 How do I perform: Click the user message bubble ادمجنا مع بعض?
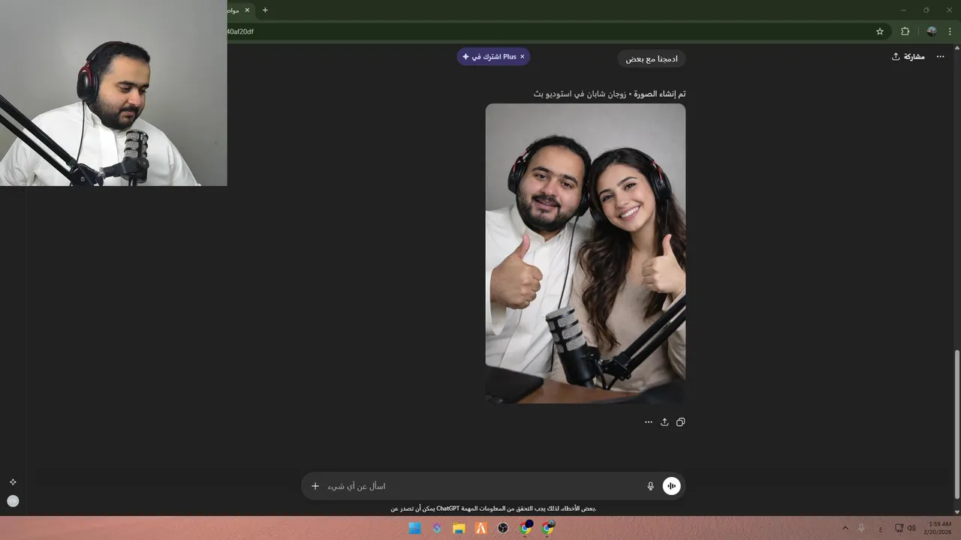[x=652, y=58]
